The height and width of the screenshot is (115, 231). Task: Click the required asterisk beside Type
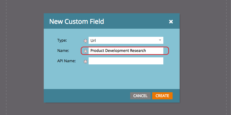[x=85, y=41]
